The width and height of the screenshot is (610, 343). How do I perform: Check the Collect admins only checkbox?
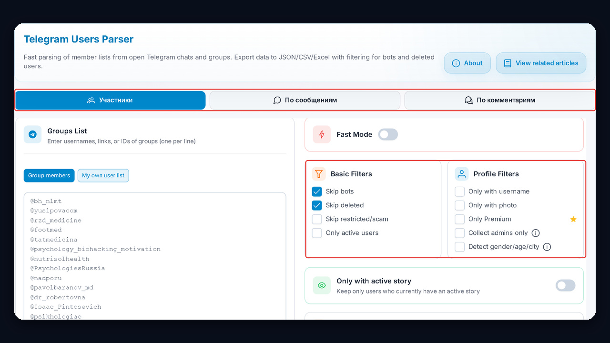tap(460, 233)
